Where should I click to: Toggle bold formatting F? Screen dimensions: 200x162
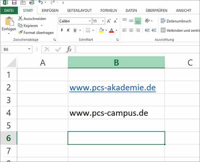pyautogui.click(x=62, y=30)
